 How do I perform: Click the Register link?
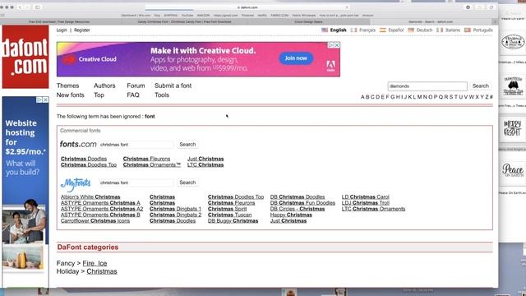[82, 30]
